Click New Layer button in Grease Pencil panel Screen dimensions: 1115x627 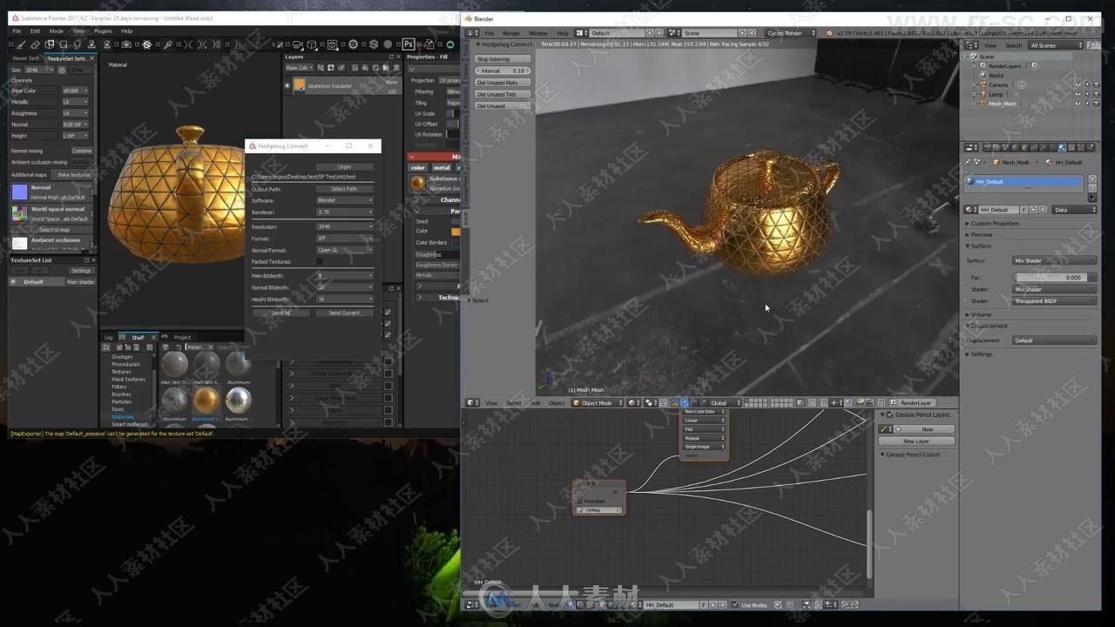916,441
